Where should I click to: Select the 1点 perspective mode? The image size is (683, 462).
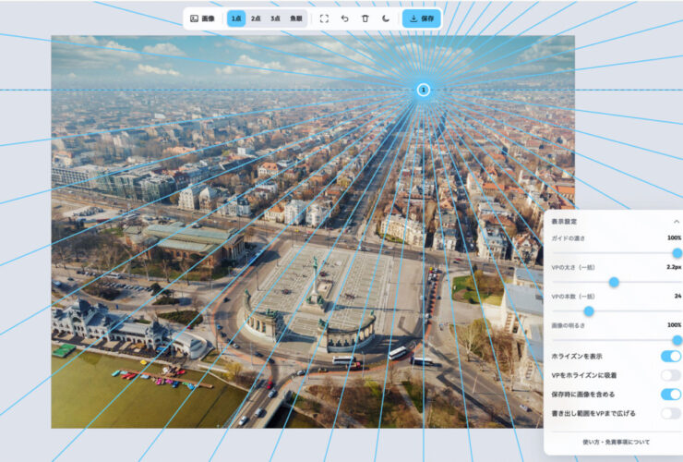tap(236, 18)
